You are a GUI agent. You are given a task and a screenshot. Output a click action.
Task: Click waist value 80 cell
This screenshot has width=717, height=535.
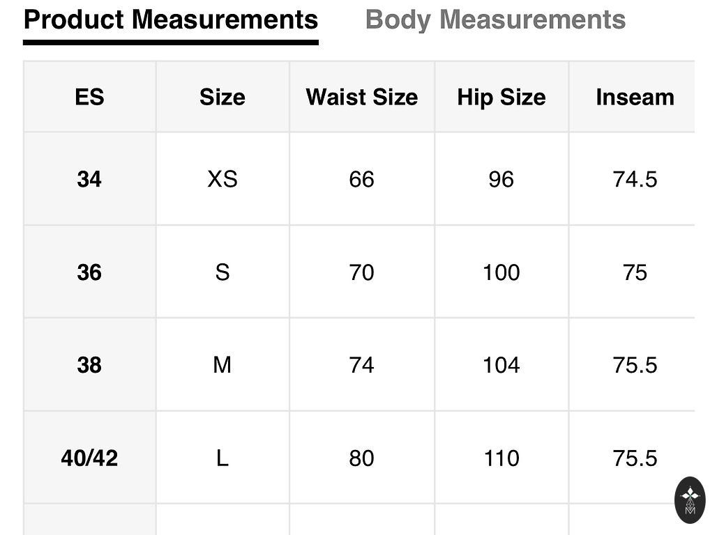pyautogui.click(x=361, y=458)
